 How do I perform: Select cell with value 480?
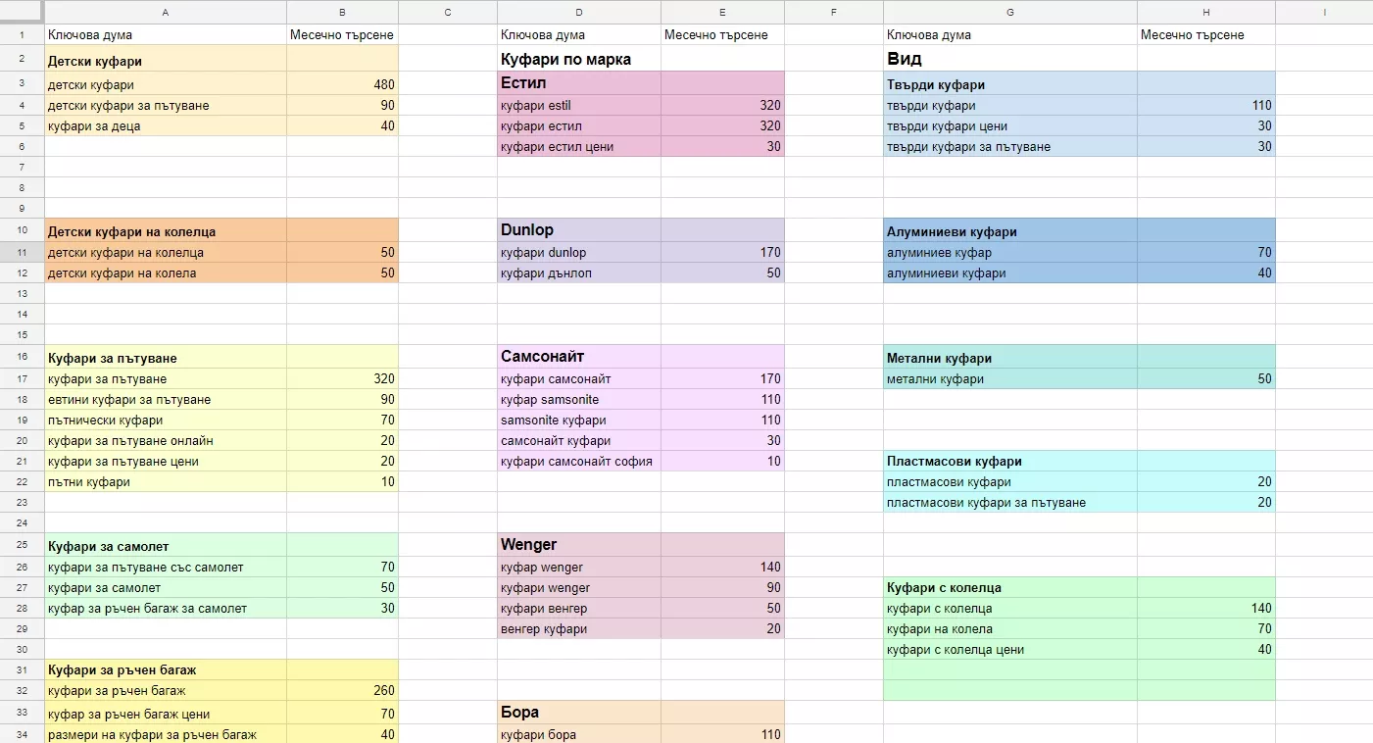point(343,85)
